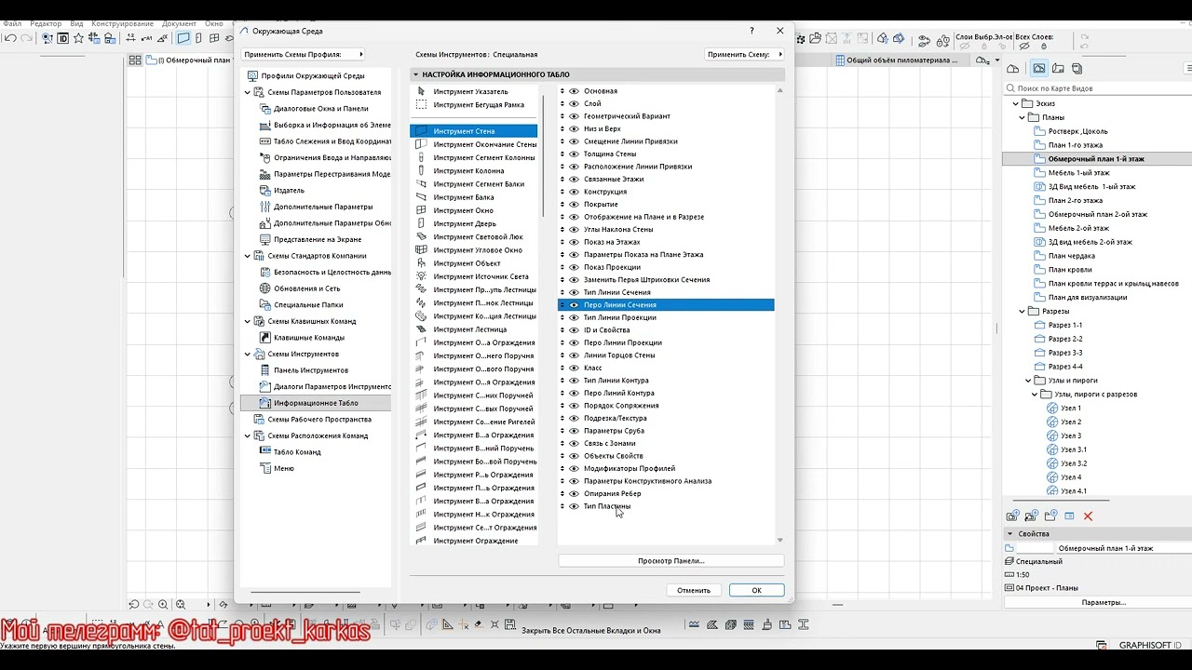Select the Инструмент Бегущая Рамка marquee icon
The height and width of the screenshot is (670, 1192).
(x=421, y=105)
